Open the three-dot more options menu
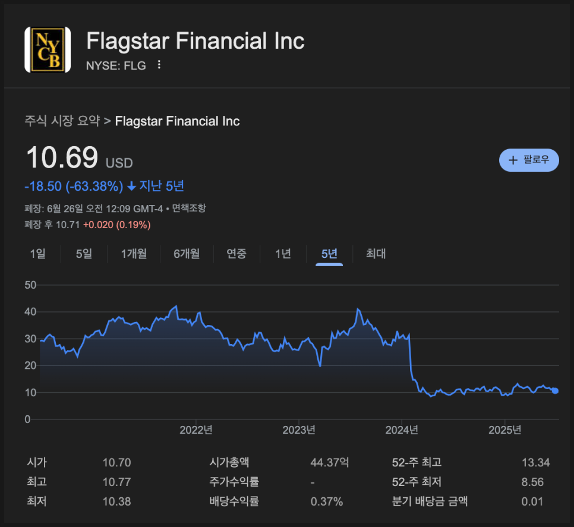Image resolution: width=574 pixels, height=527 pixels. [x=159, y=65]
